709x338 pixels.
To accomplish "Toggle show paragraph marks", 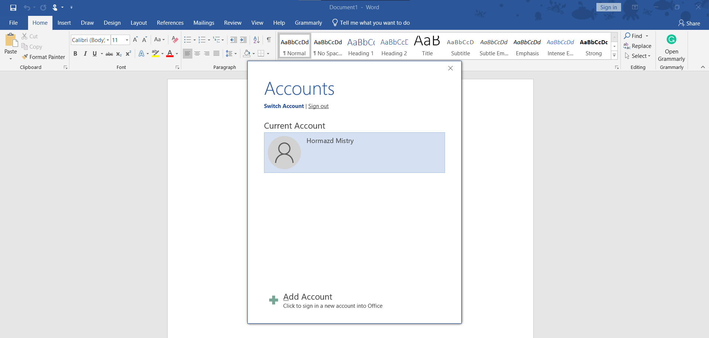I will coord(269,40).
